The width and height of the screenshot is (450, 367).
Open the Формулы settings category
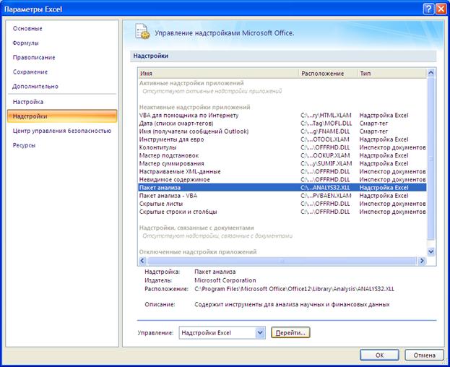25,43
